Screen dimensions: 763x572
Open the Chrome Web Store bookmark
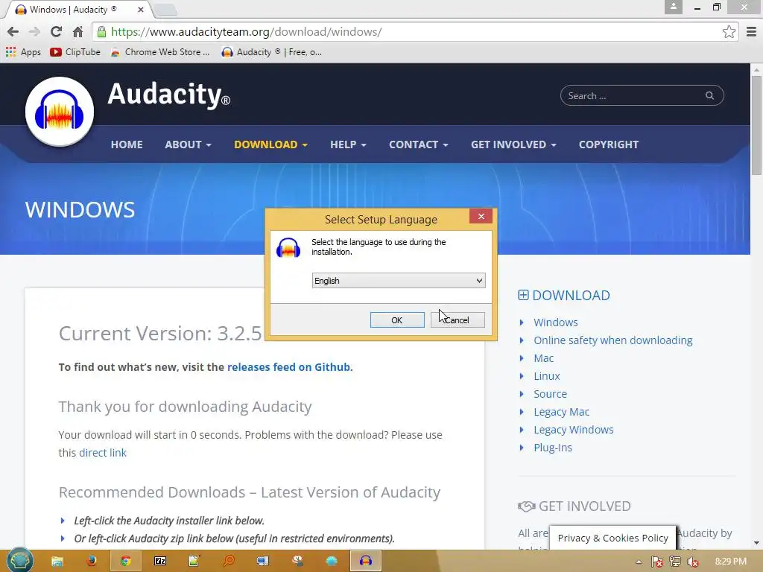click(x=160, y=52)
